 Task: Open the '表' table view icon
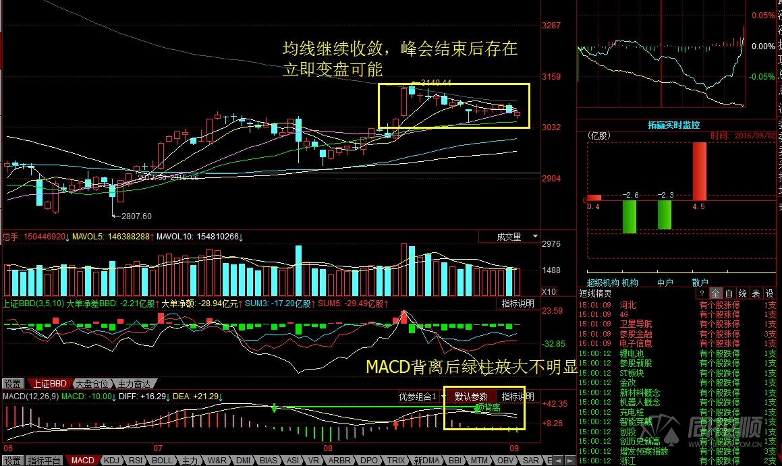(x=756, y=293)
